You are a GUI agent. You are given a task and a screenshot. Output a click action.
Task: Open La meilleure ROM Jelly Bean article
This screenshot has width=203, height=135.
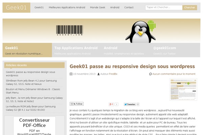point(31,108)
